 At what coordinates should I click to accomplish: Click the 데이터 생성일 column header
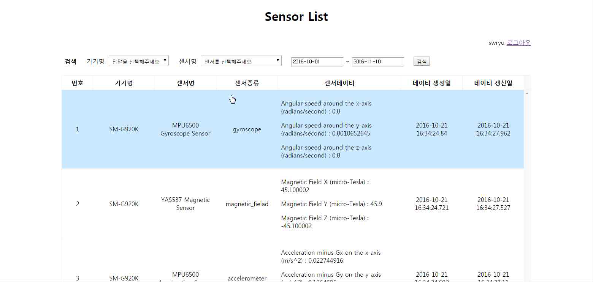(432, 83)
